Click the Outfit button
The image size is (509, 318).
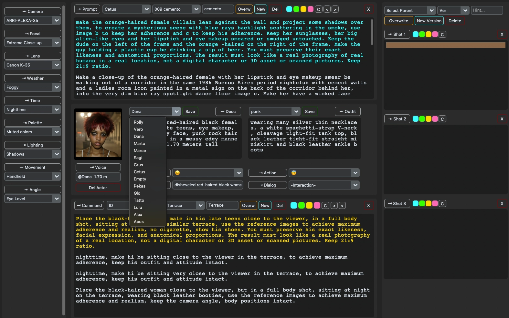pos(347,111)
